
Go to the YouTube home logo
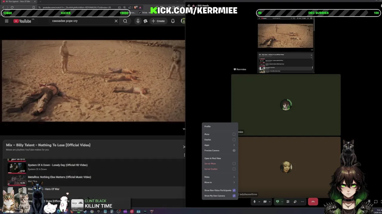(x=22, y=21)
